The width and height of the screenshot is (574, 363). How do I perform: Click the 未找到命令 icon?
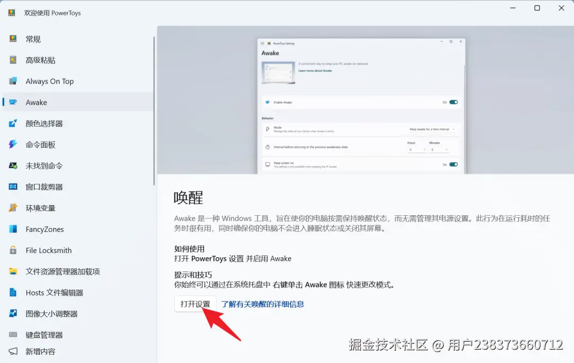pos(13,165)
